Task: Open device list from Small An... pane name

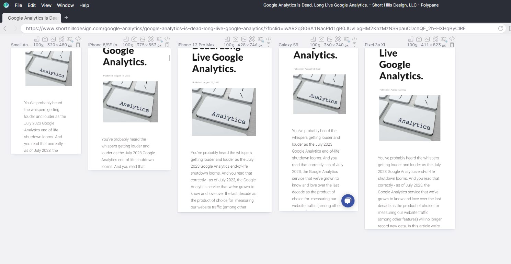Action: (21, 45)
